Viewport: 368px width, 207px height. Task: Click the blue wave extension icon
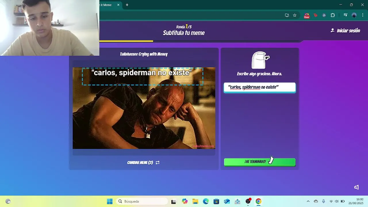(x=324, y=15)
